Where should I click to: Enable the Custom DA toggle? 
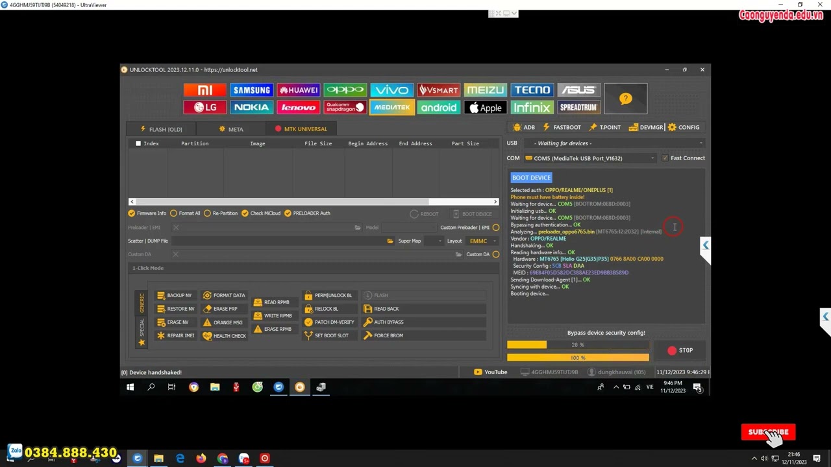coord(495,254)
